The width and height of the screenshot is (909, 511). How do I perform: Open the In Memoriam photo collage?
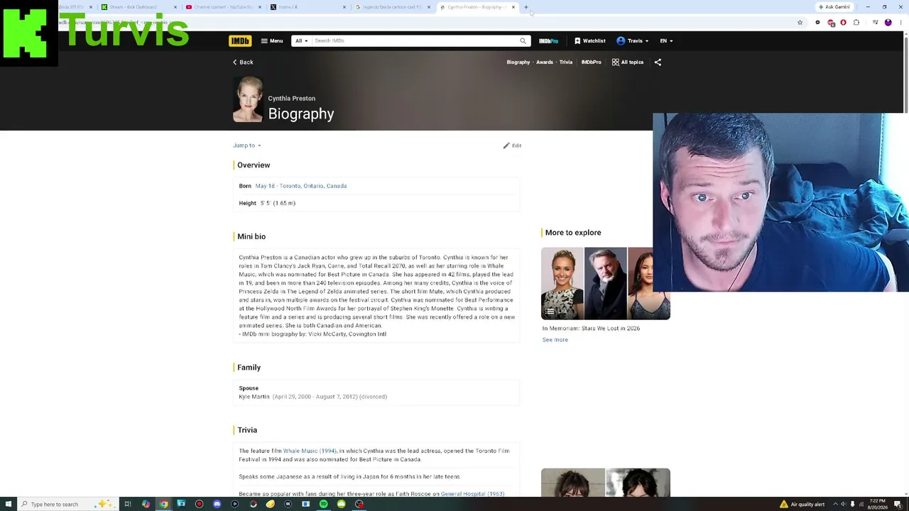[606, 283]
